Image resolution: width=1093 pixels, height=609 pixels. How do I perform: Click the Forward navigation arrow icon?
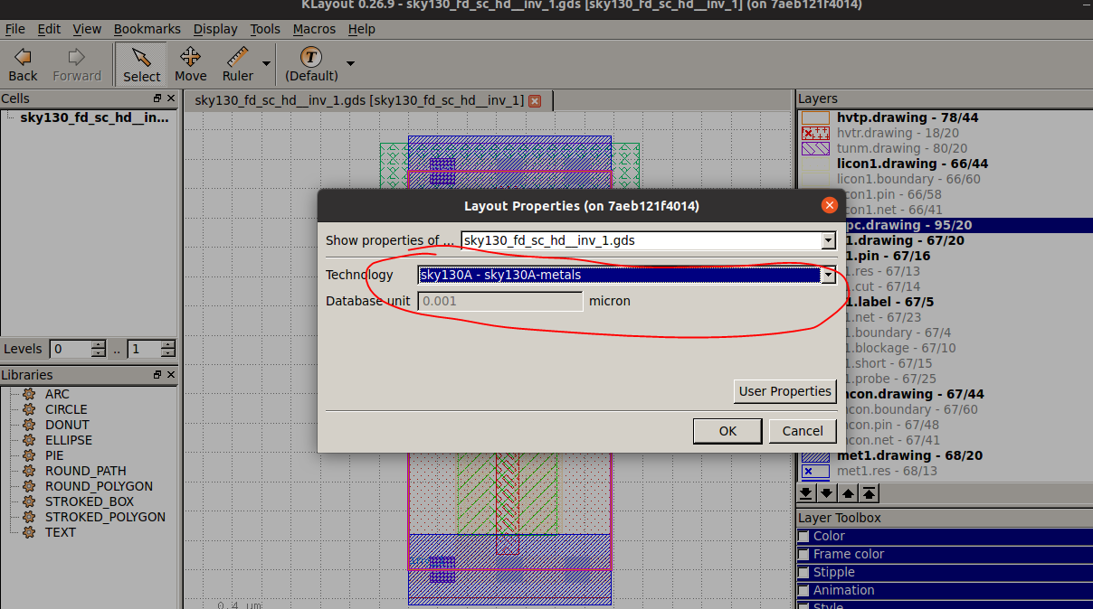pyautogui.click(x=77, y=57)
